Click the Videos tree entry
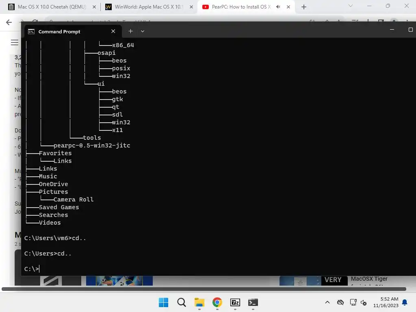The image size is (416, 312). [x=50, y=222]
